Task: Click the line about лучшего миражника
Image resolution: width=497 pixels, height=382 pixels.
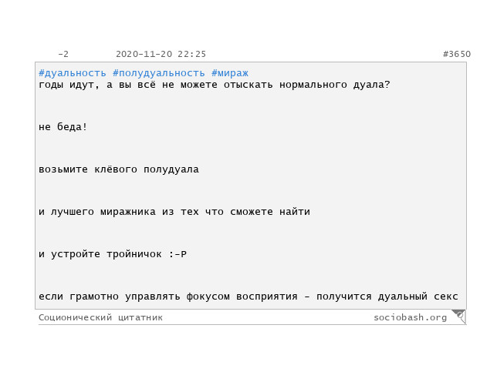Action: (174, 212)
